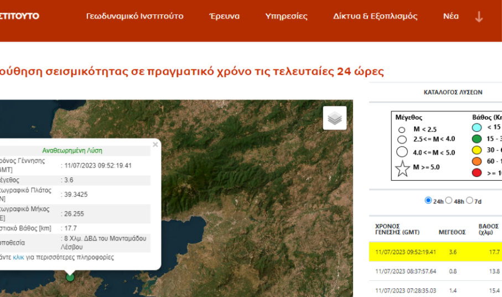The height and width of the screenshot is (297, 502).
Task: Open the map layers switcher icon
Action: [x=335, y=118]
